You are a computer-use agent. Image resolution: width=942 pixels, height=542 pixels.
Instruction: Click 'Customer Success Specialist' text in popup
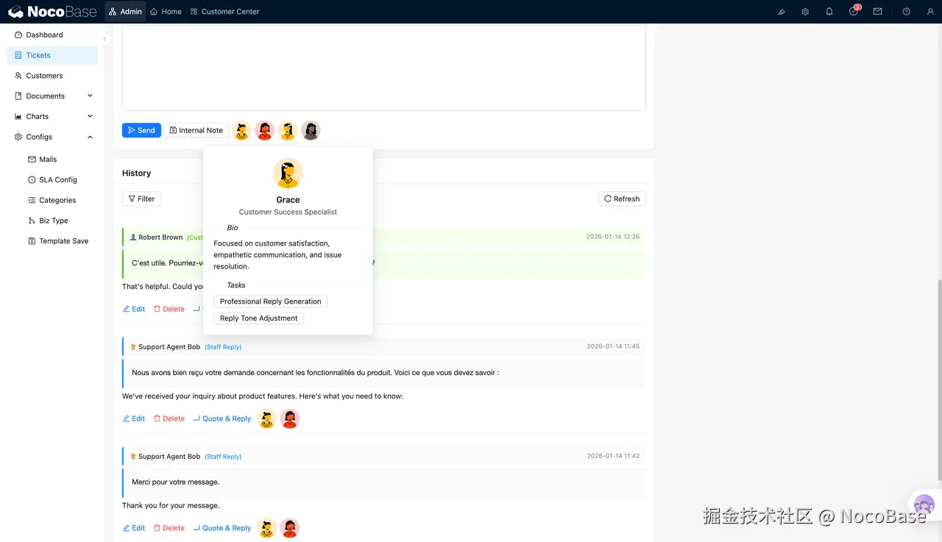288,212
